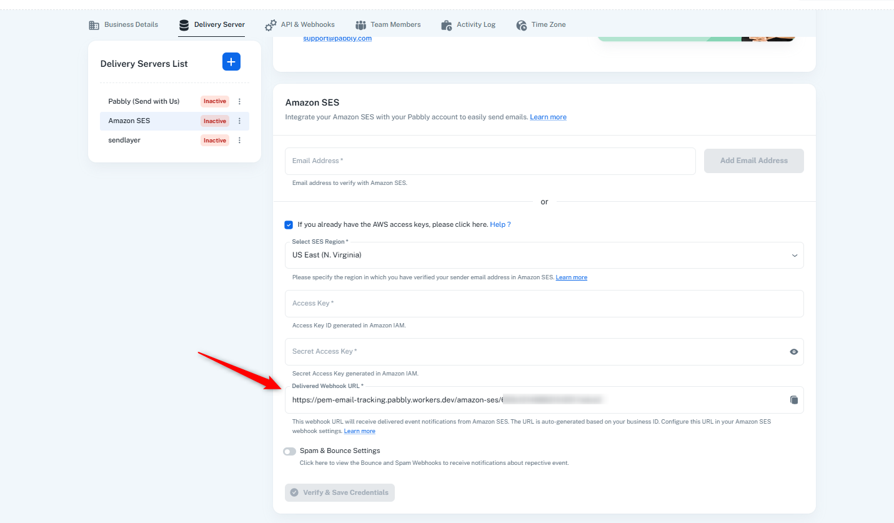Copy the Delivered Webhook URL
This screenshot has width=894, height=523.
point(793,400)
